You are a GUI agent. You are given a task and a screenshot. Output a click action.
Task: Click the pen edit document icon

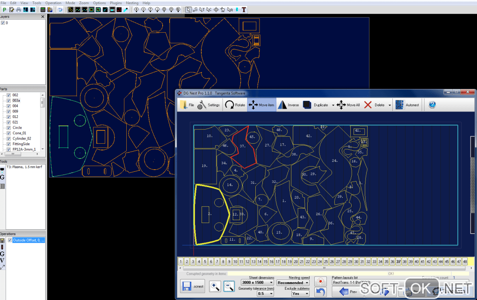12,10
